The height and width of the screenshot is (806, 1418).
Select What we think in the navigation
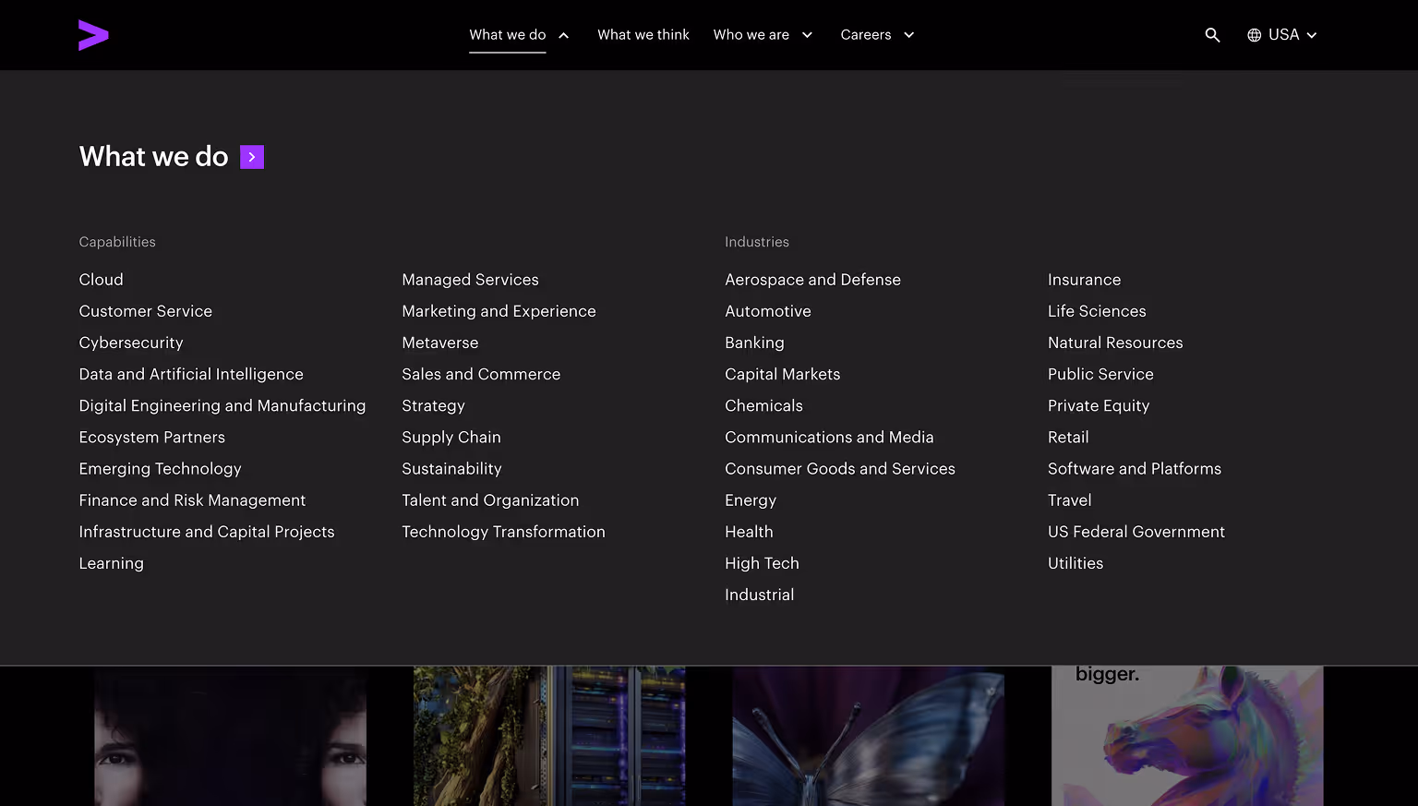643,34
